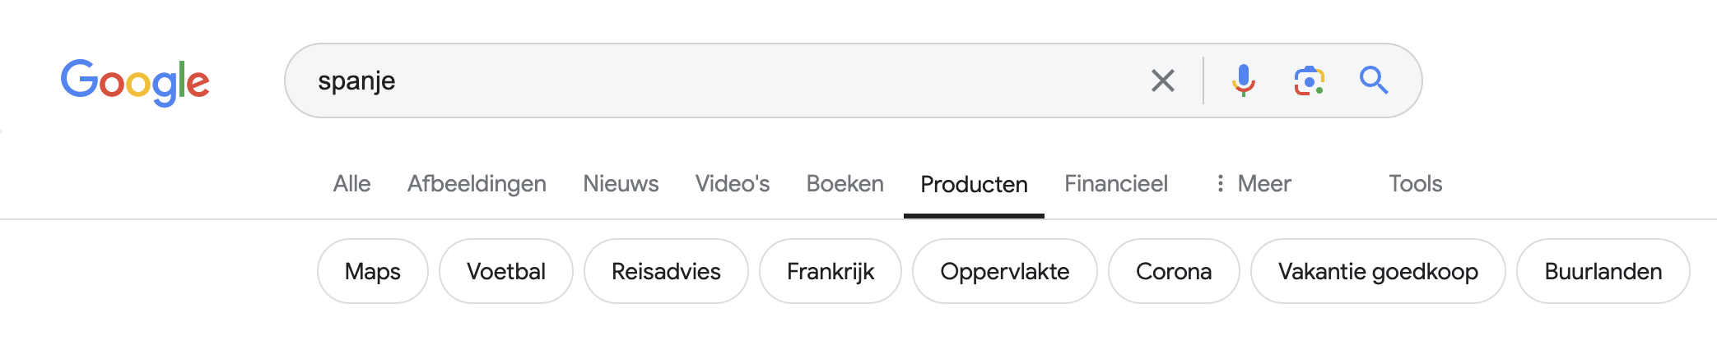Choose the Reisadvies chip

(666, 271)
